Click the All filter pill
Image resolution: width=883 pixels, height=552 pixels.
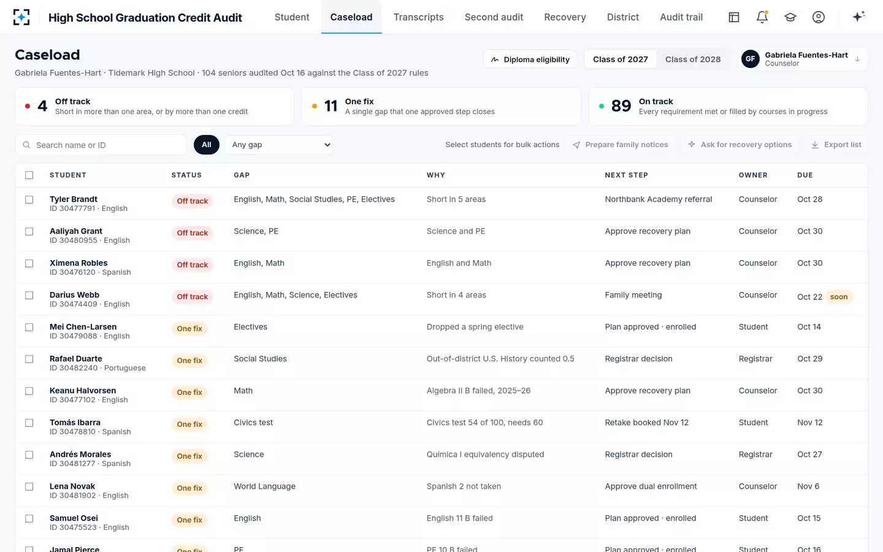pos(207,145)
